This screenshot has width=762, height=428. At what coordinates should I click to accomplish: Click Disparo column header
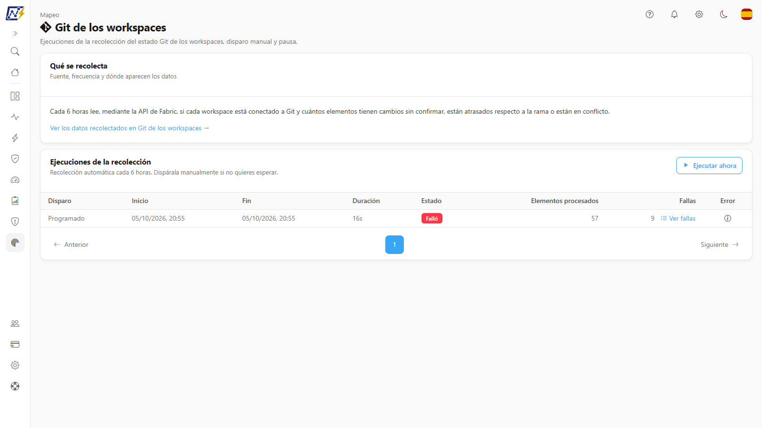tap(60, 201)
